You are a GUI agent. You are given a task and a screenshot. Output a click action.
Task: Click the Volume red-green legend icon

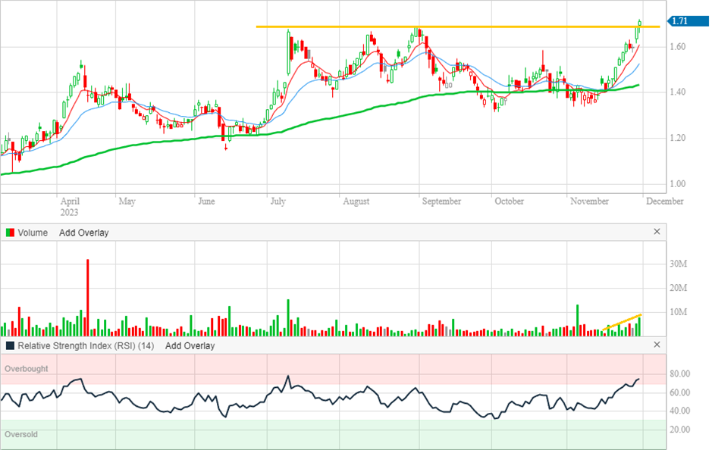(10, 233)
